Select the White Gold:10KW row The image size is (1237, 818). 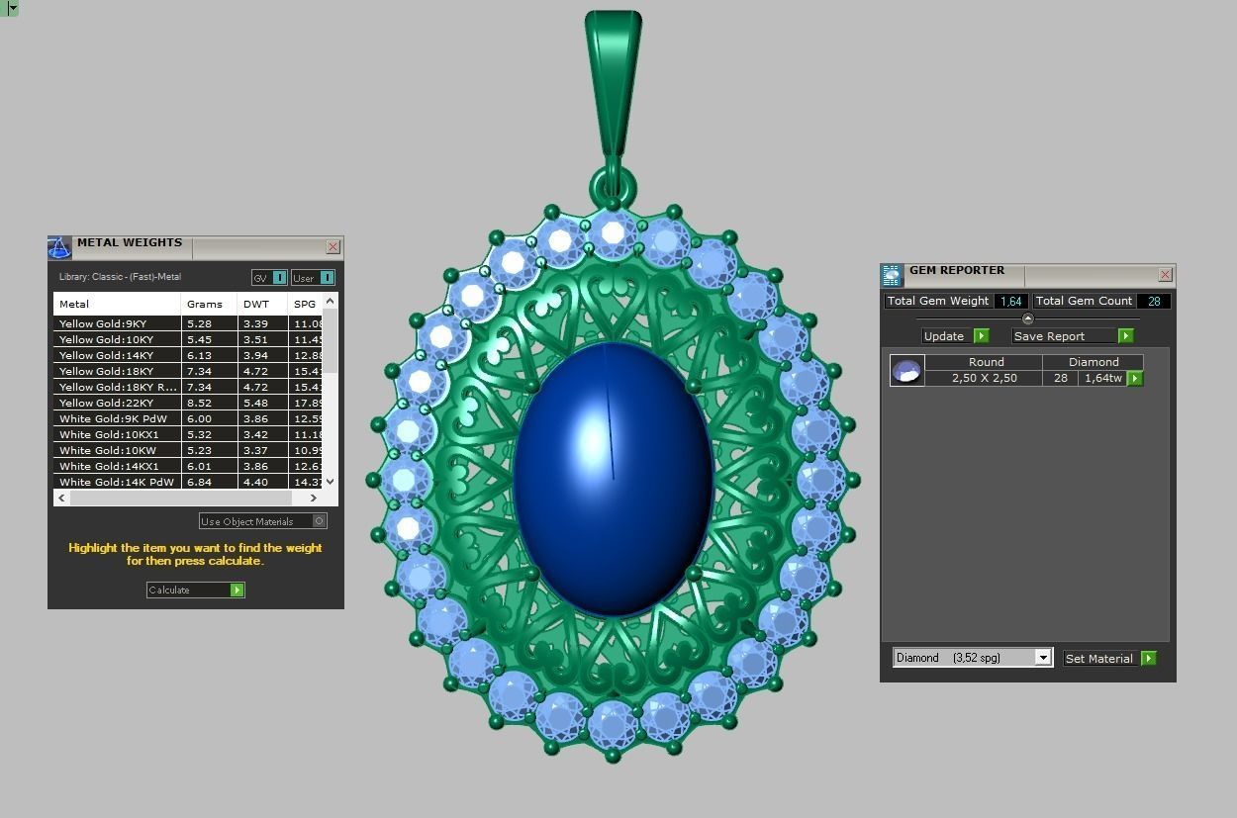click(x=188, y=450)
